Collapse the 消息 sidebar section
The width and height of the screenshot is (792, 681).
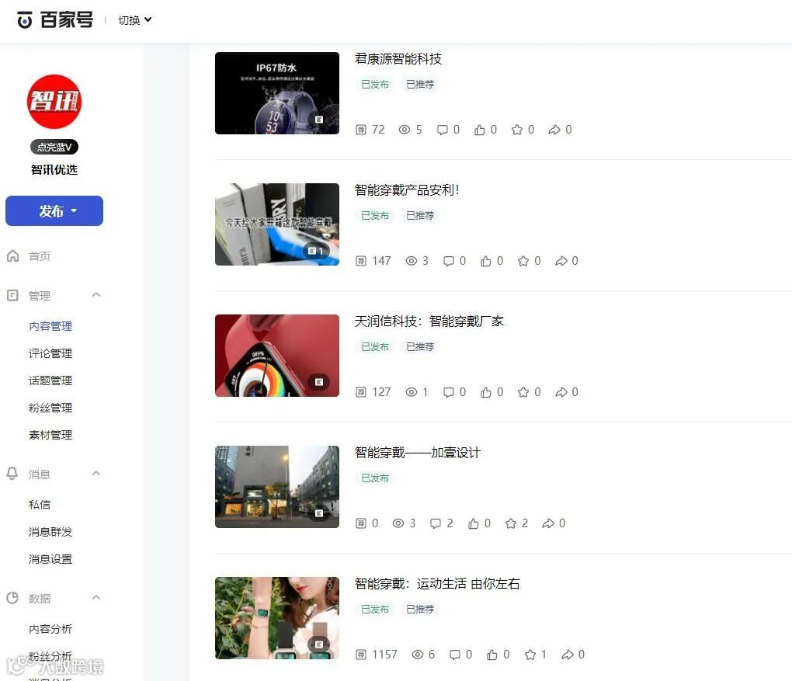96,474
